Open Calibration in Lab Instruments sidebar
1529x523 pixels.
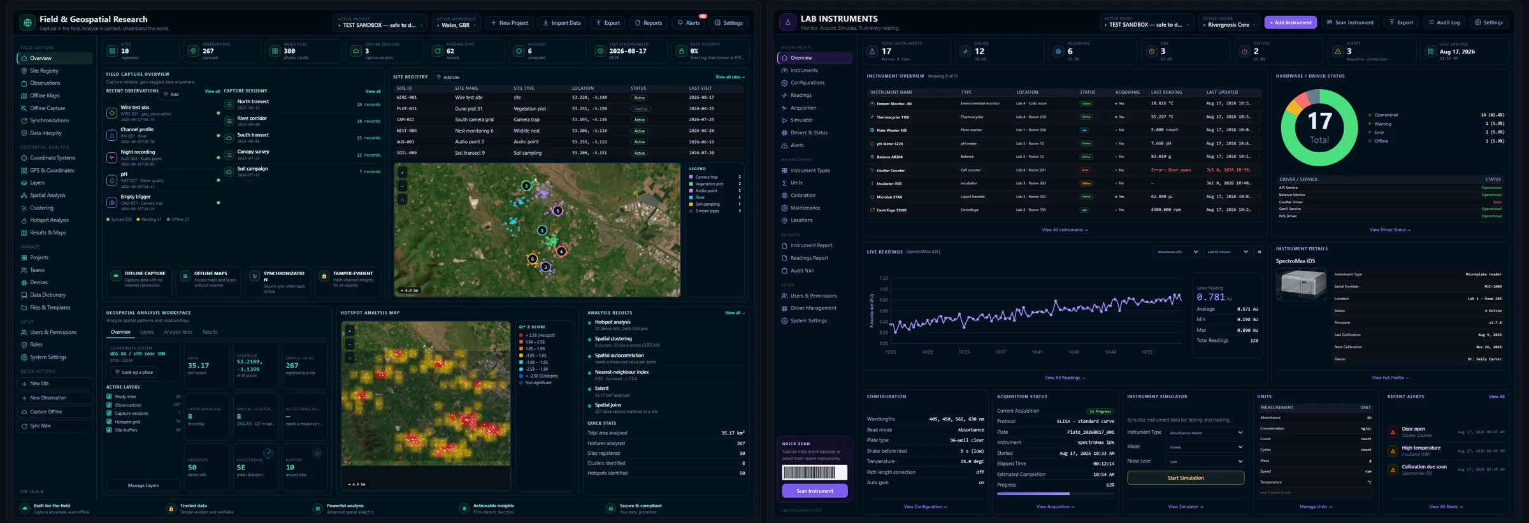pyautogui.click(x=803, y=196)
